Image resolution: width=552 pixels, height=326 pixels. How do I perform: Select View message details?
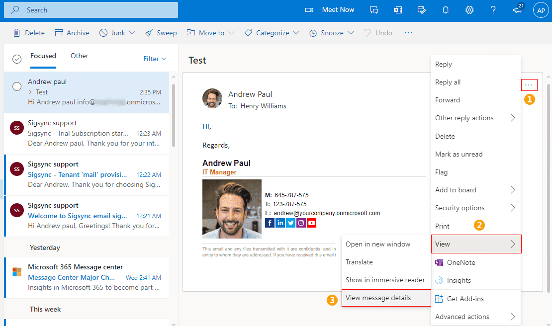coord(378,298)
